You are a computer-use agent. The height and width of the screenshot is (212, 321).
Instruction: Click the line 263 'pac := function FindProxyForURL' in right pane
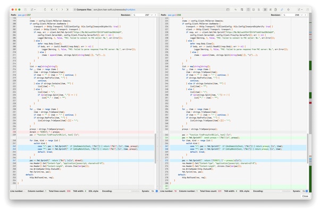[x=207, y=135]
